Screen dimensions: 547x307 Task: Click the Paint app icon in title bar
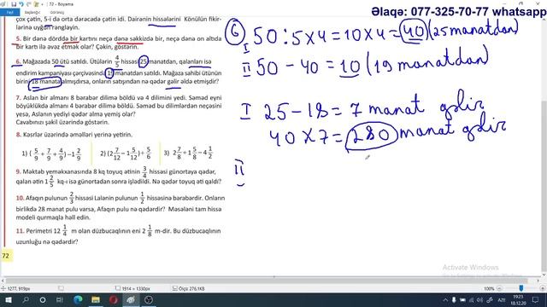pyautogui.click(x=3, y=4)
